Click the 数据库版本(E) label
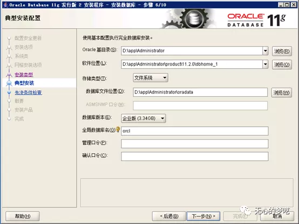 point(97,117)
